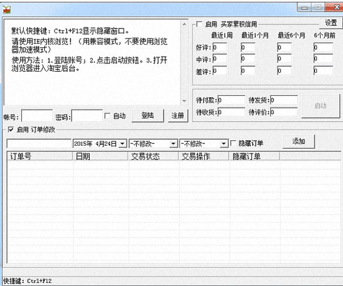
Task: Click the instructions scrollbar up arrow
Action: (x=184, y=24)
